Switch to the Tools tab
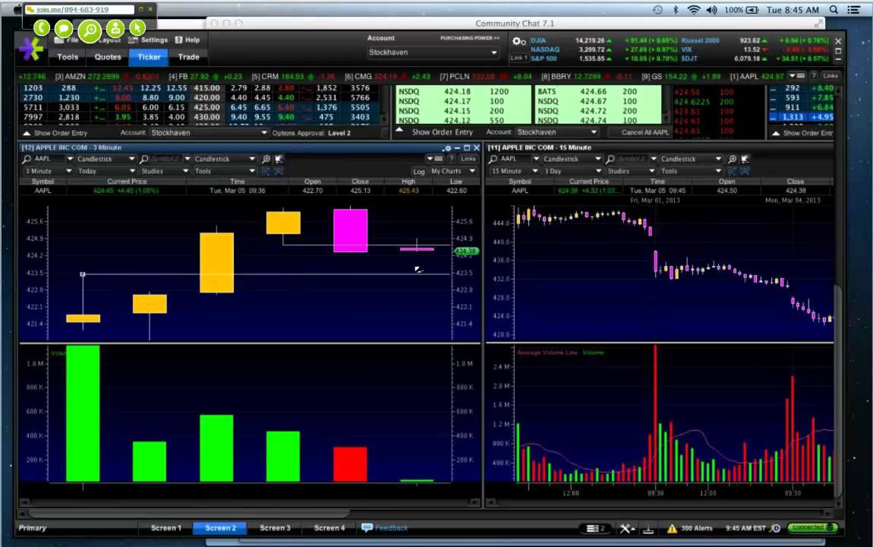The height and width of the screenshot is (547, 873). [x=68, y=57]
